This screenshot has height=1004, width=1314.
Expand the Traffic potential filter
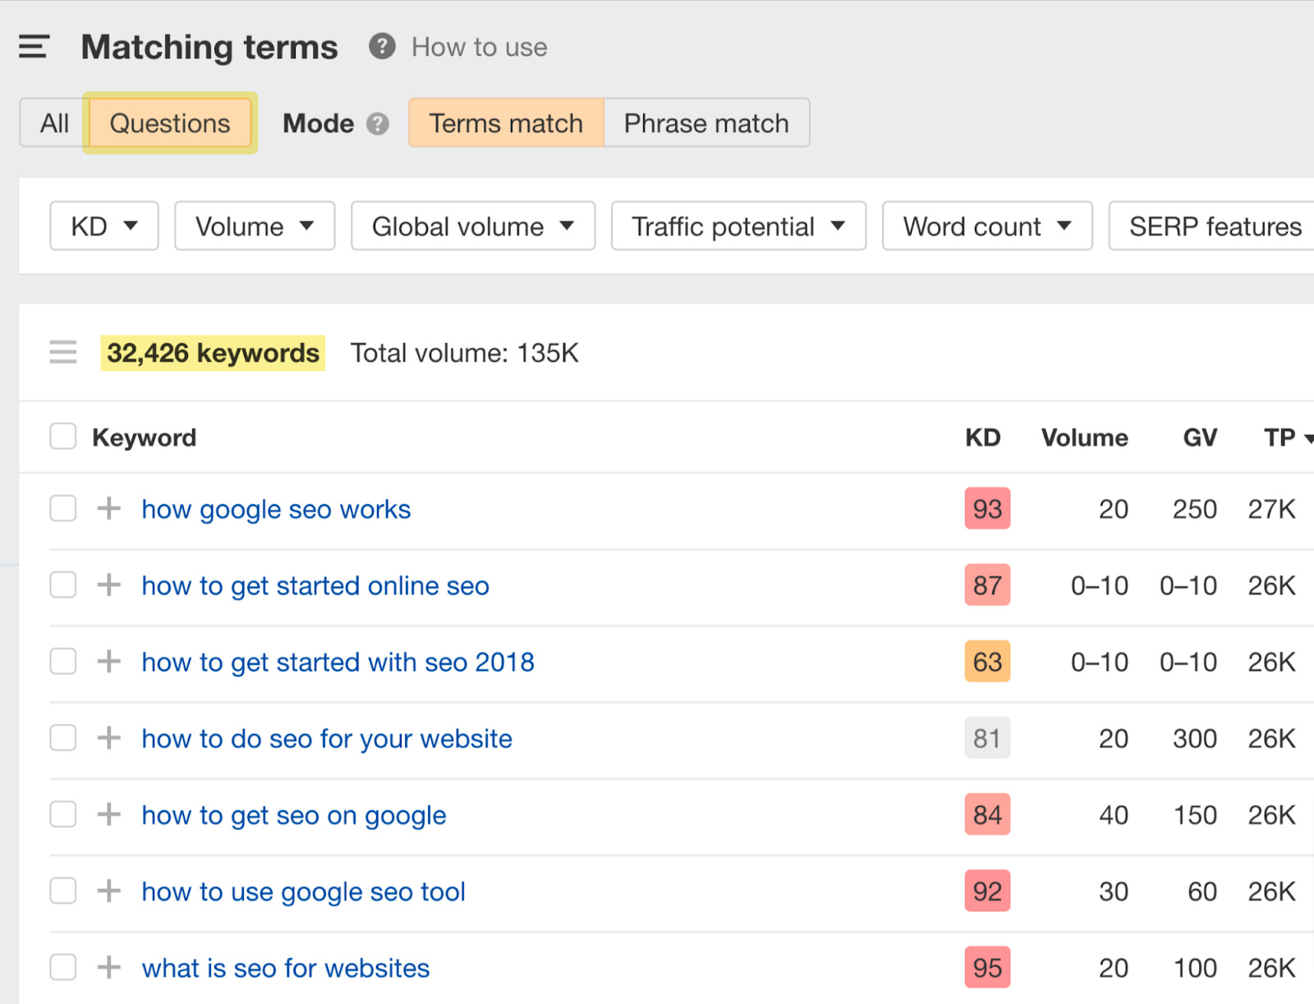point(737,226)
